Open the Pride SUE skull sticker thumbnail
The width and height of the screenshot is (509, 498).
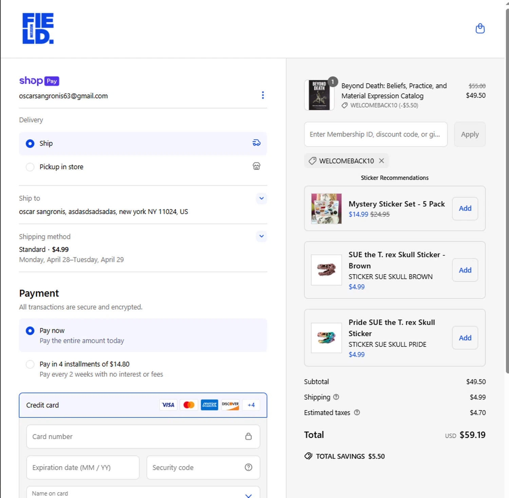point(326,338)
